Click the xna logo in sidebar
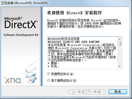The height and width of the screenshot is (99, 132). (x=13, y=80)
